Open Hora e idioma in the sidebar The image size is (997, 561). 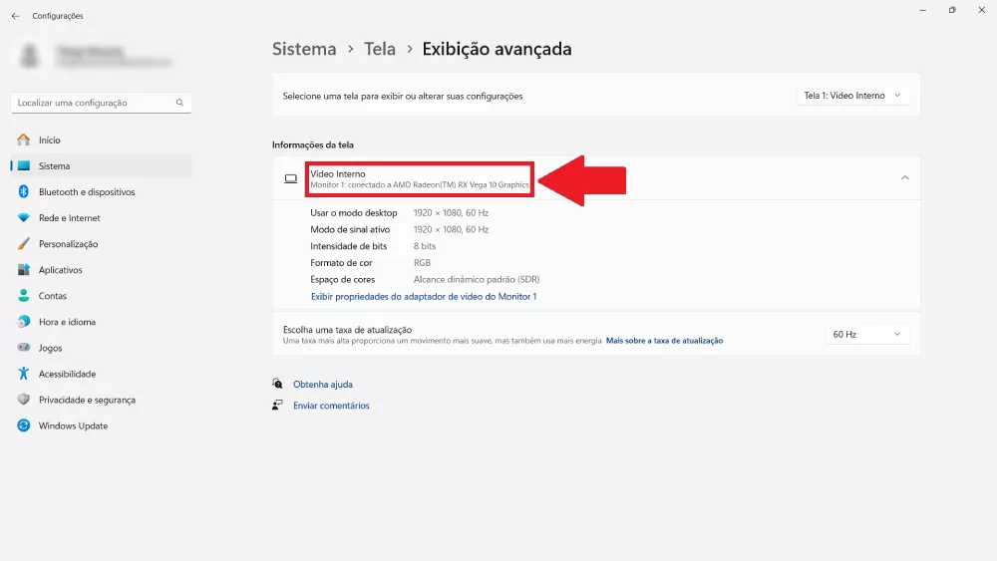69,322
